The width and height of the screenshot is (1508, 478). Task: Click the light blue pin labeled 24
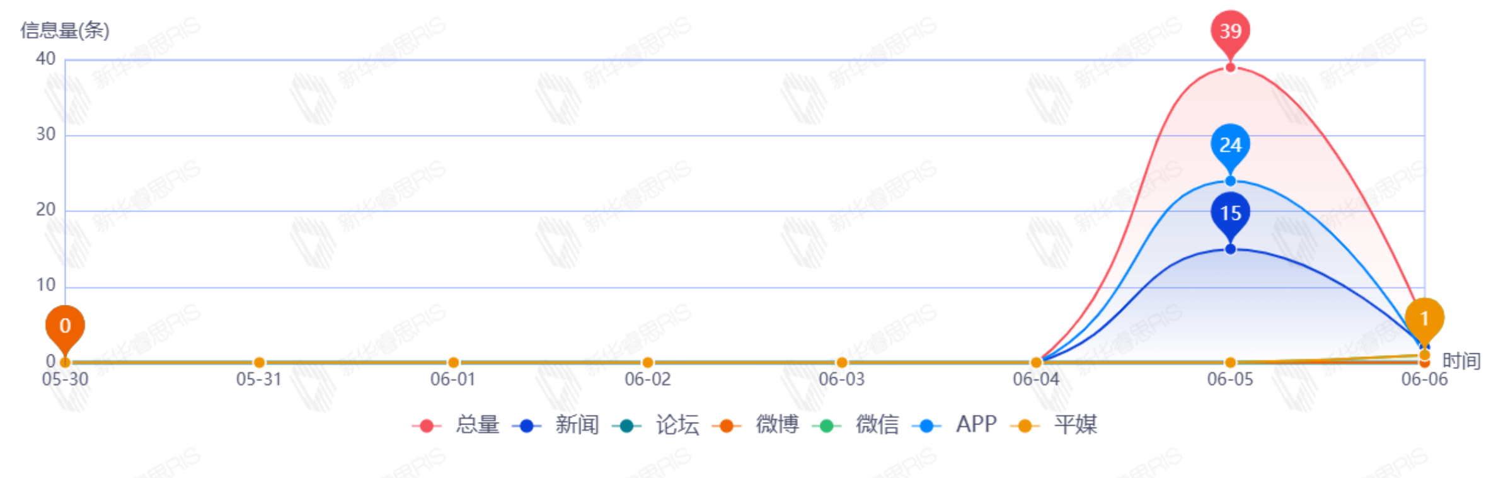pos(1230,145)
